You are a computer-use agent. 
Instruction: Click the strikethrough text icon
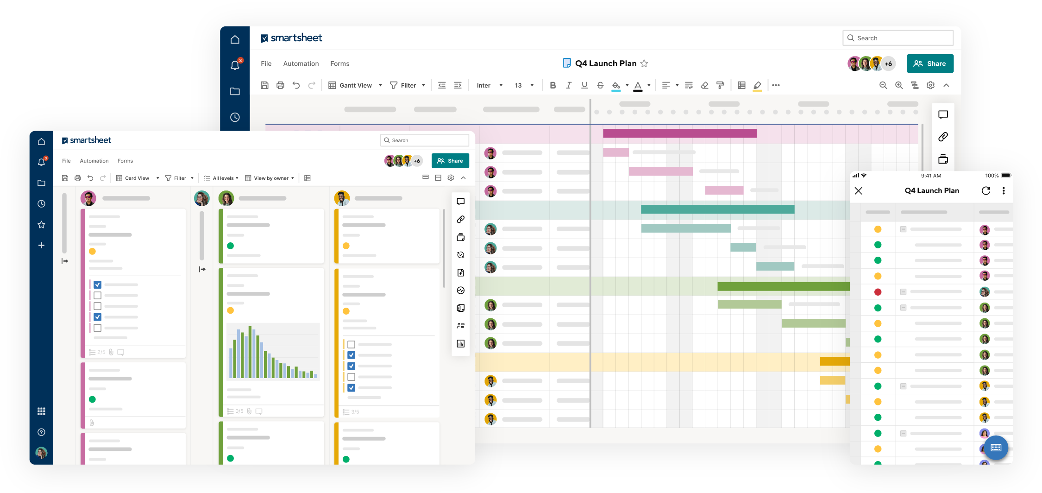[600, 85]
